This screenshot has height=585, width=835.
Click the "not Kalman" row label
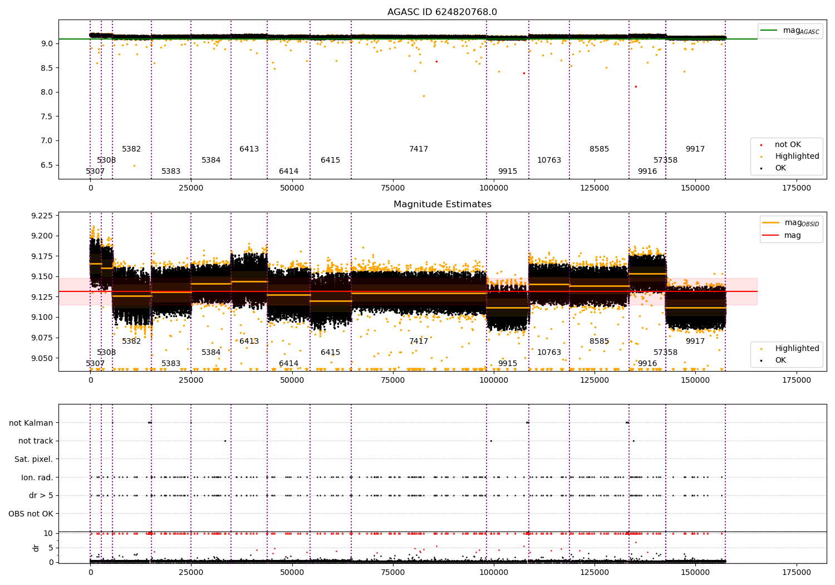tap(31, 423)
